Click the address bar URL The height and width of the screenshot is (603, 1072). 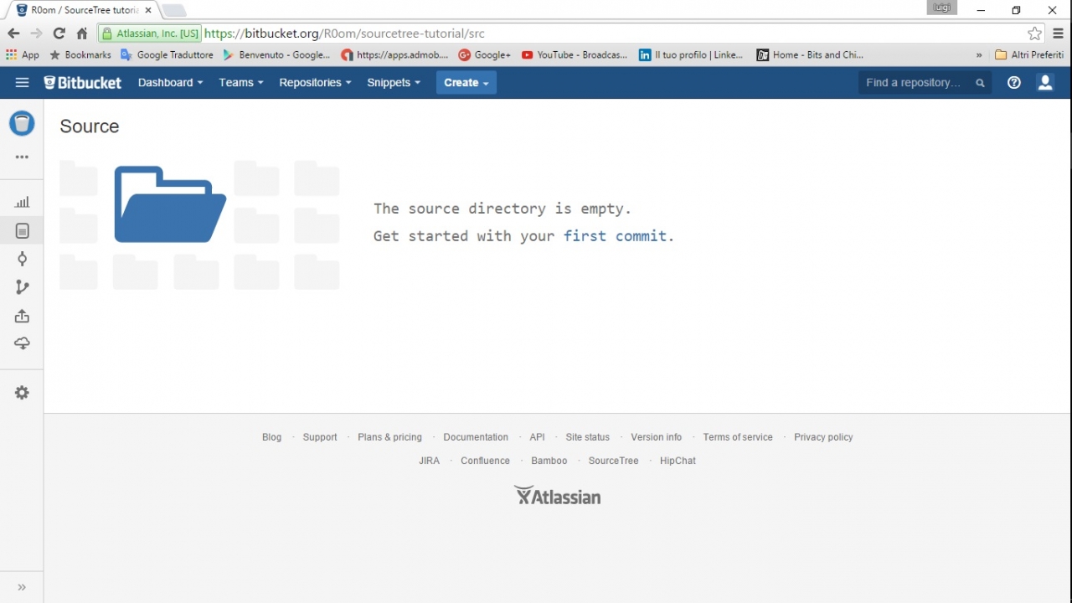(x=344, y=33)
